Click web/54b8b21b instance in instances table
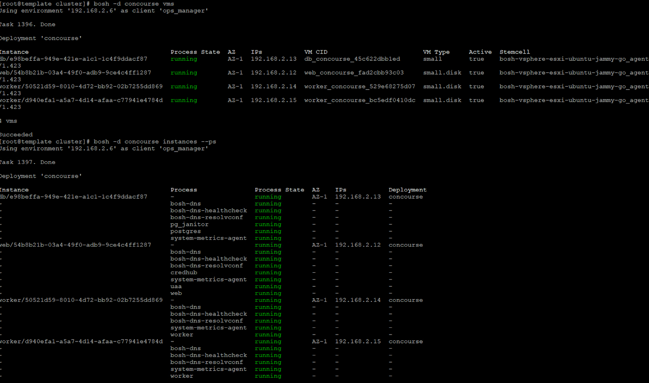The image size is (649, 383). [75, 245]
